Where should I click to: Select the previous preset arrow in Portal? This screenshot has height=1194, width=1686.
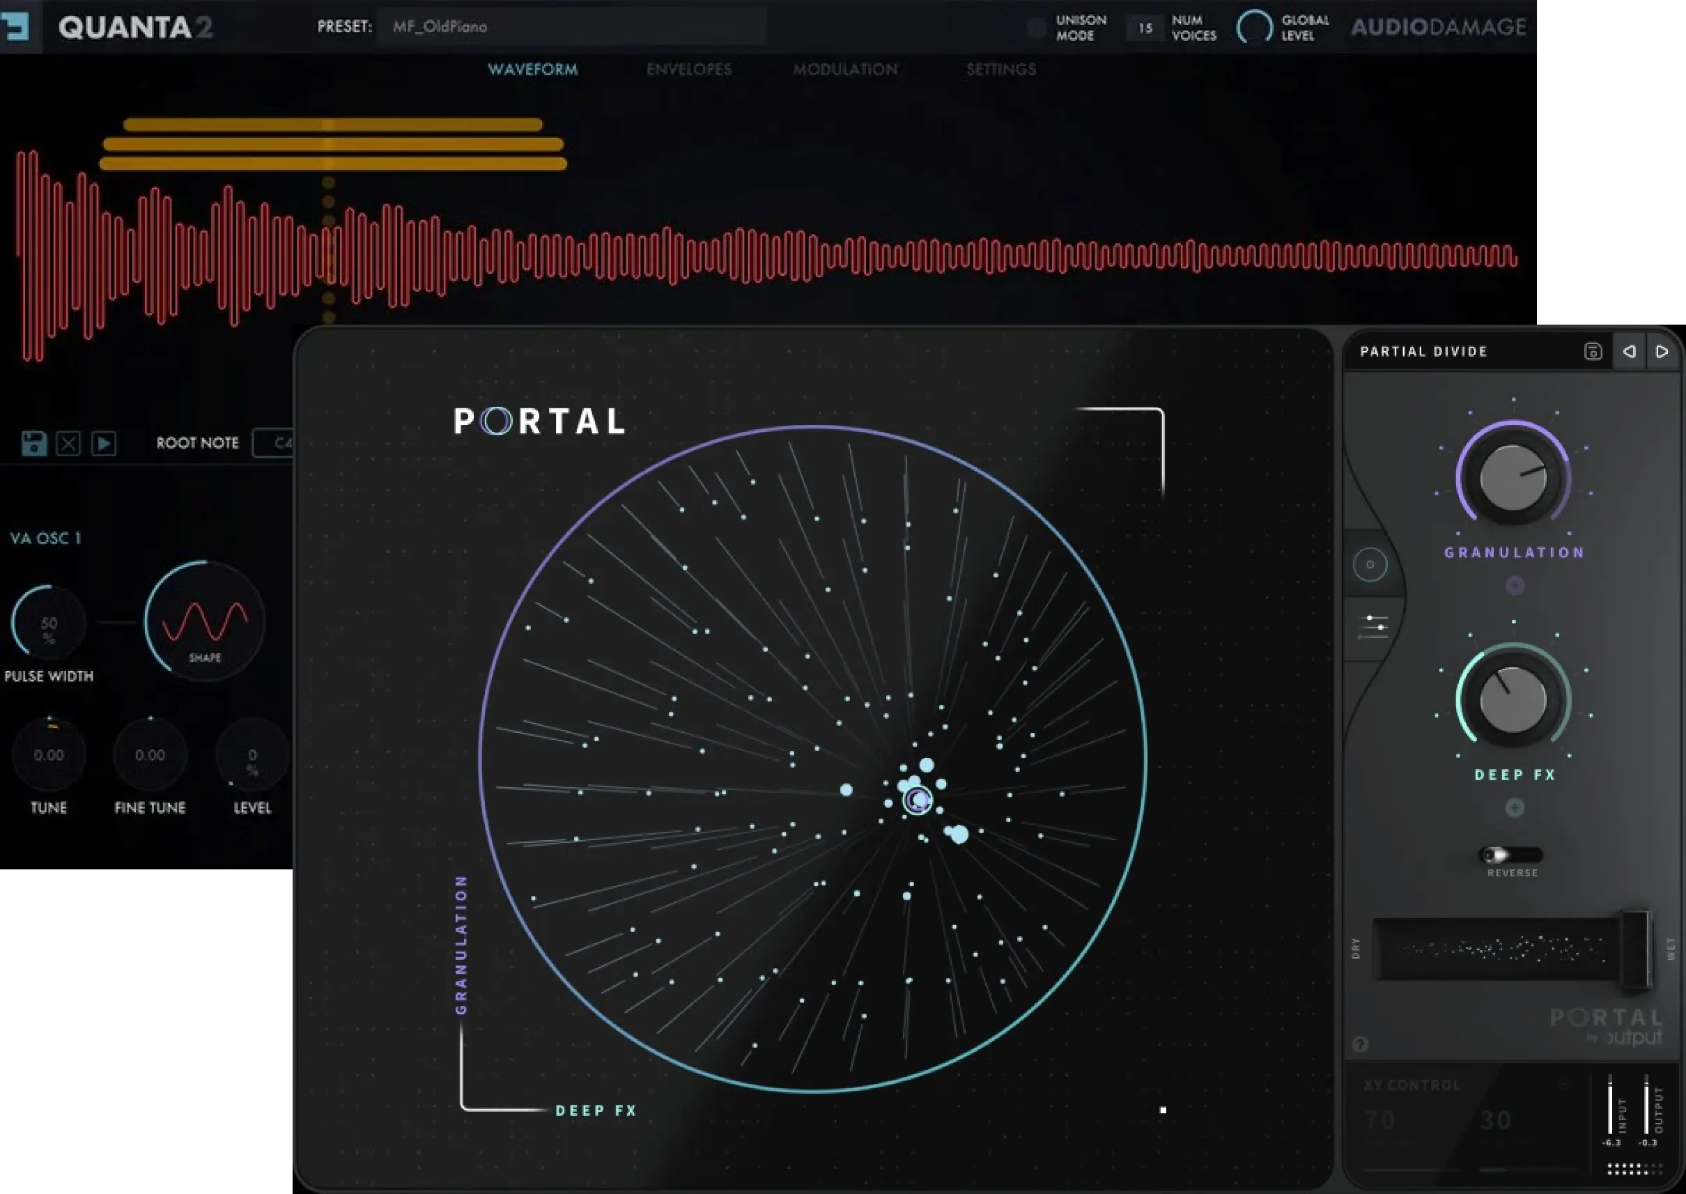click(1630, 352)
